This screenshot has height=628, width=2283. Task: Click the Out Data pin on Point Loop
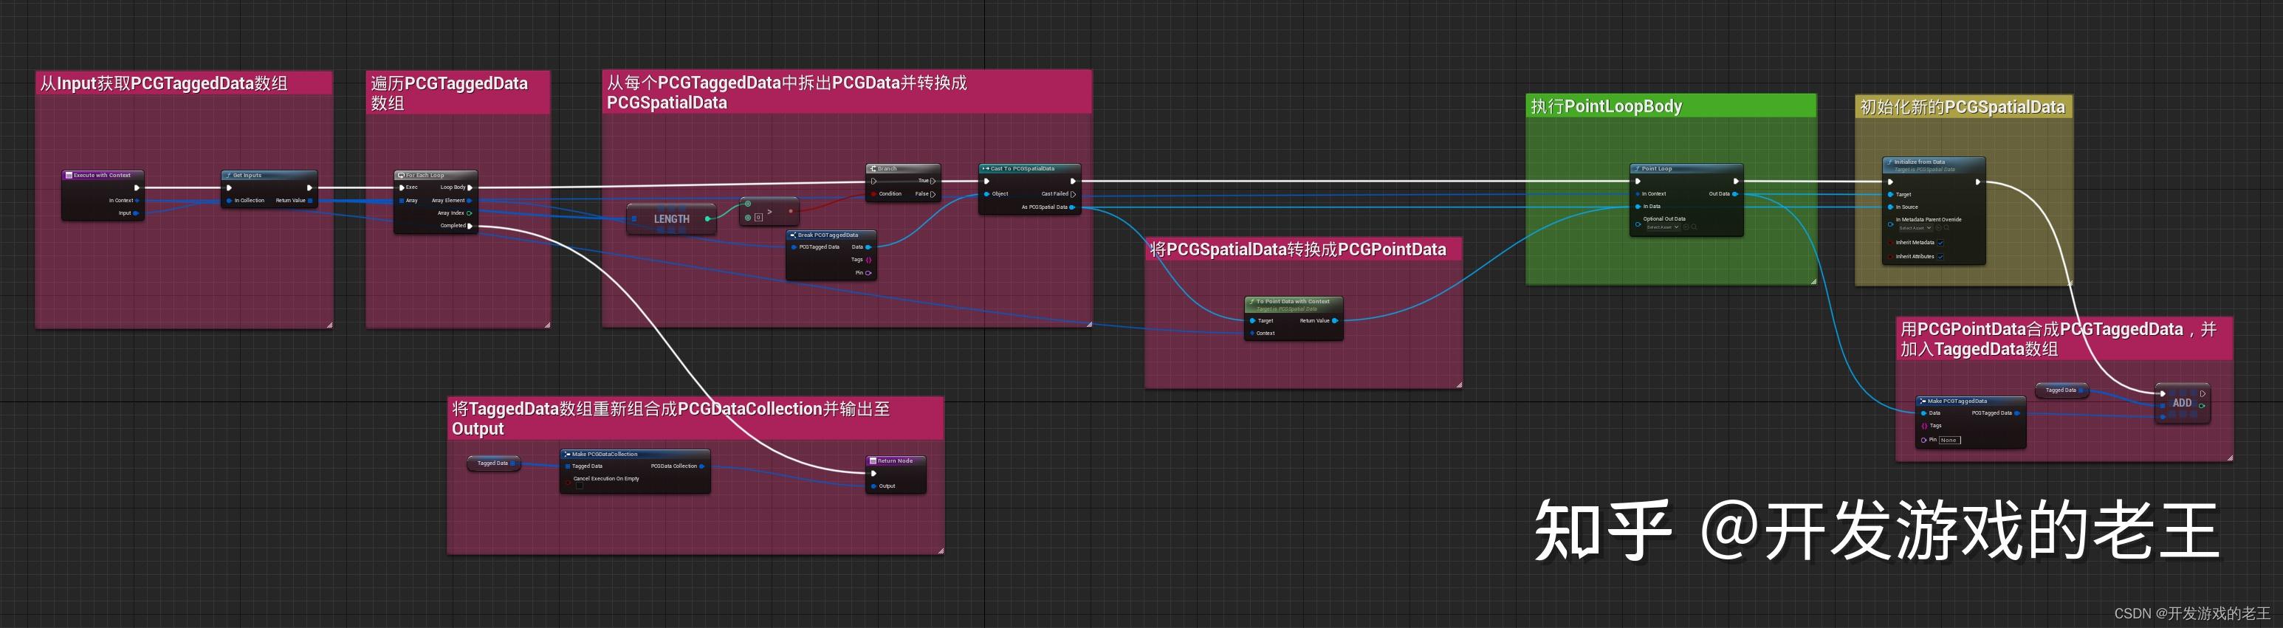click(1734, 194)
